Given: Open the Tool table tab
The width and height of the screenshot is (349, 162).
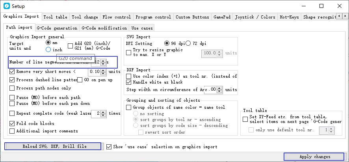Looking at the screenshot, I should [x=56, y=17].
